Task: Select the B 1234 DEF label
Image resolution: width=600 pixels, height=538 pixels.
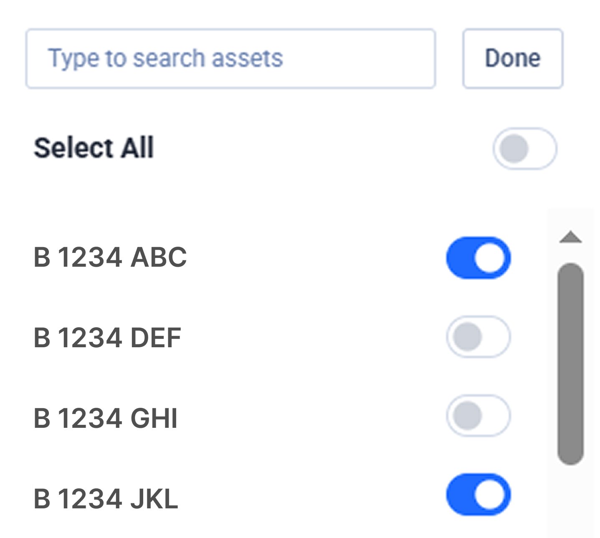Action: coord(108,337)
